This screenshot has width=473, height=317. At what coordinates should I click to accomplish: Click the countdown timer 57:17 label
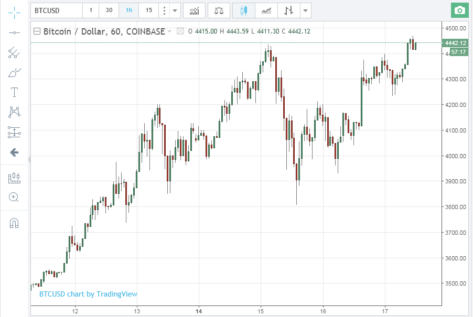pos(458,52)
